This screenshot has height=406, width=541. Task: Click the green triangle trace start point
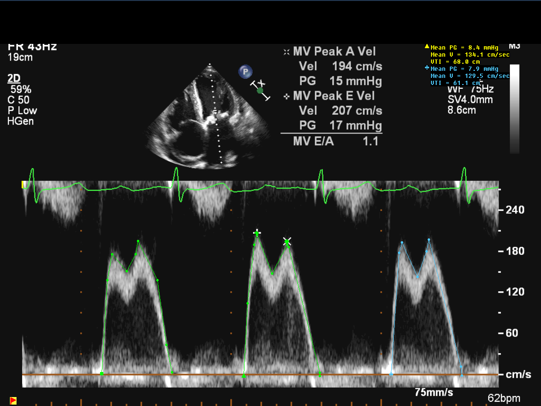coord(244,375)
